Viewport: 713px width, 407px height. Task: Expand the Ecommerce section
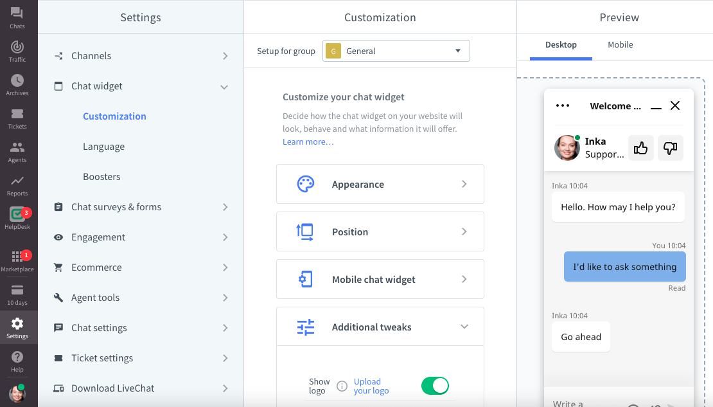pos(141,267)
